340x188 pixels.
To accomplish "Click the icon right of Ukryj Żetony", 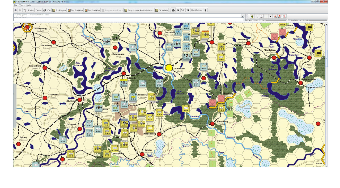I will (x=205, y=10).
